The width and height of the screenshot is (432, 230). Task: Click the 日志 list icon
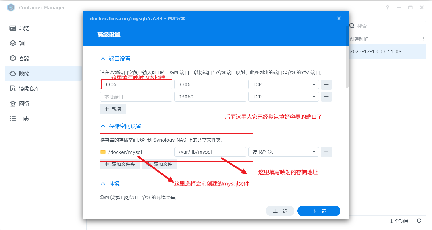pos(13,119)
